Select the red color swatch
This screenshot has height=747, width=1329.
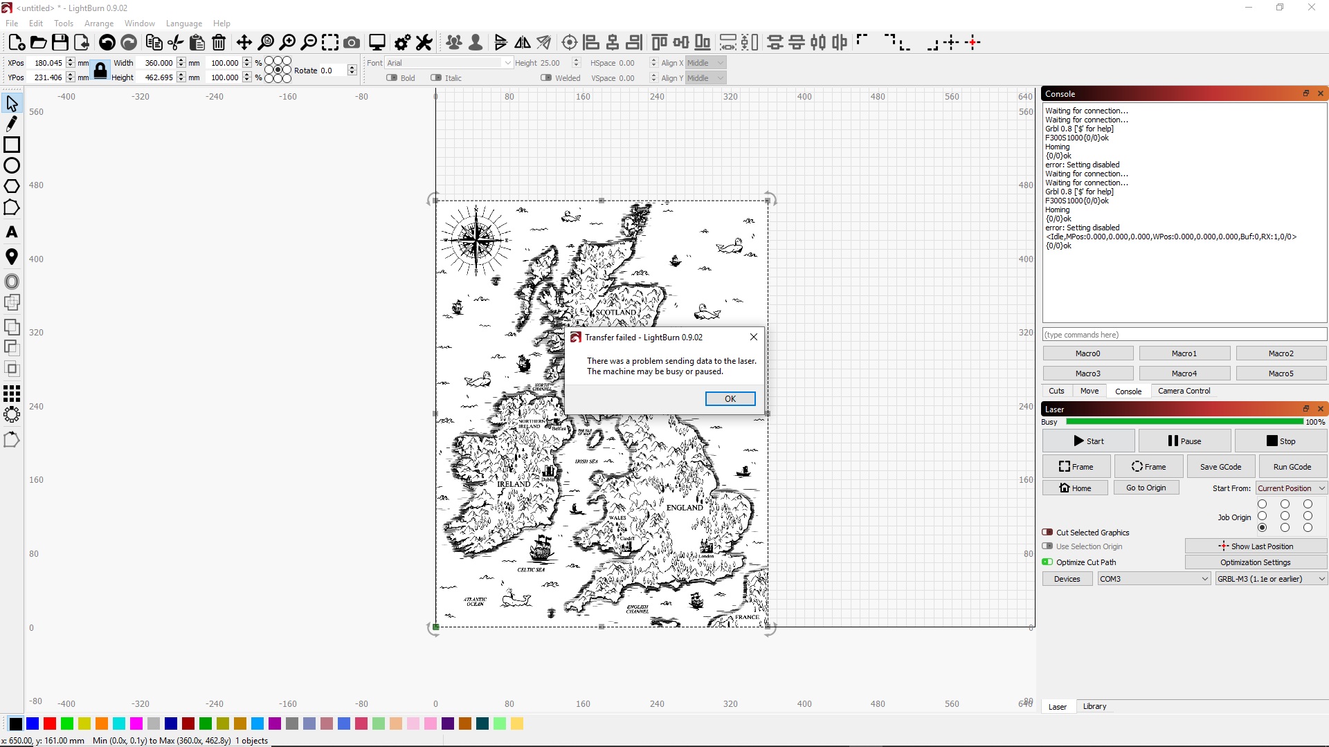49,724
